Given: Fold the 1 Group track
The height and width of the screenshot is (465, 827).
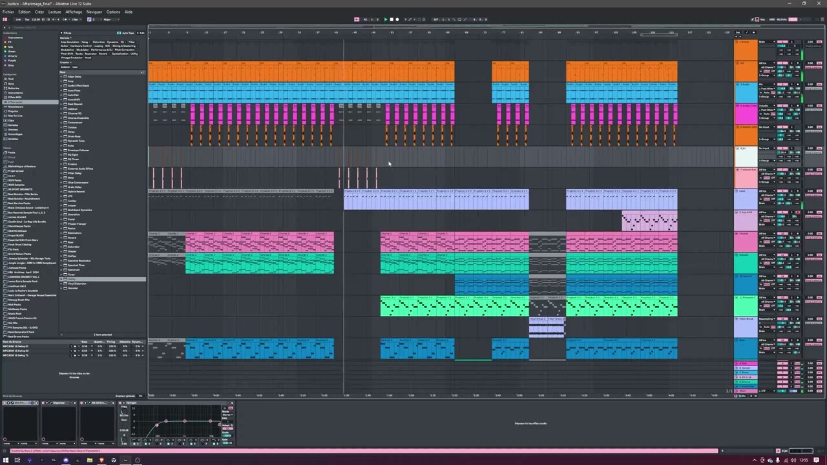Looking at the screenshot, I should pos(737,42).
